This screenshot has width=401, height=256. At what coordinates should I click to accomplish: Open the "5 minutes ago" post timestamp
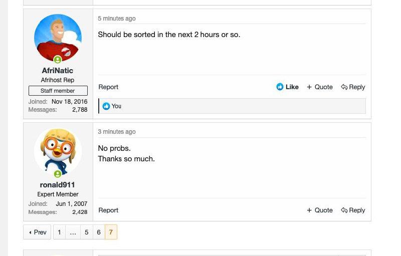[x=117, y=19]
